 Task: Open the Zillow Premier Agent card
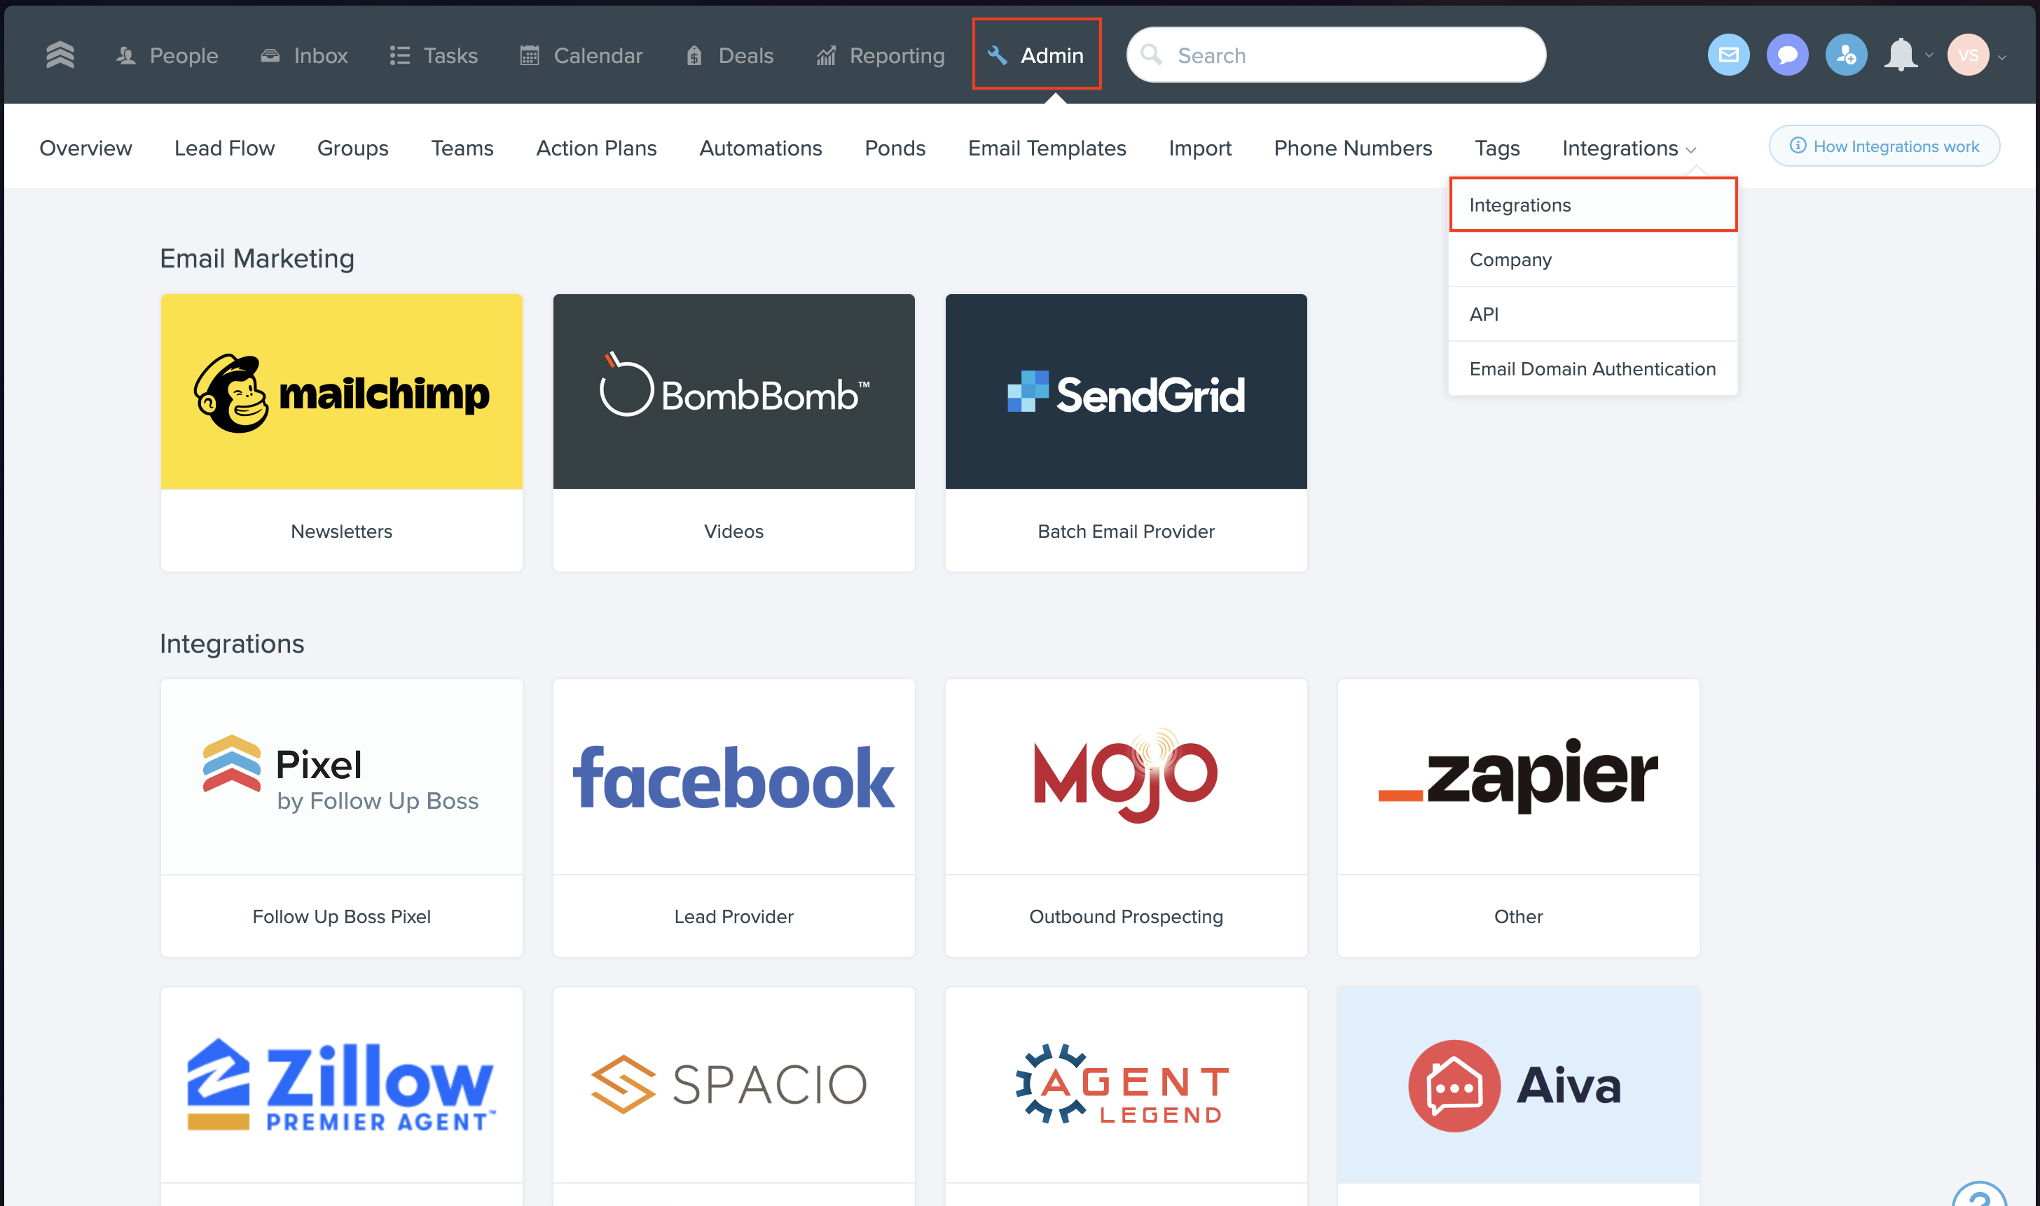point(341,1096)
